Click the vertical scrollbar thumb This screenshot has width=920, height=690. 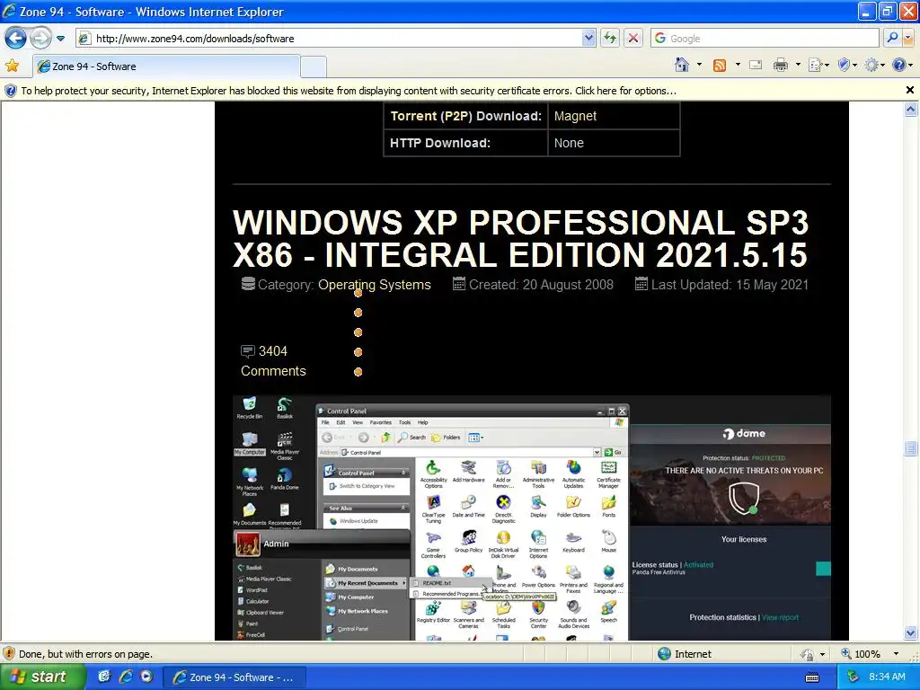coord(911,448)
